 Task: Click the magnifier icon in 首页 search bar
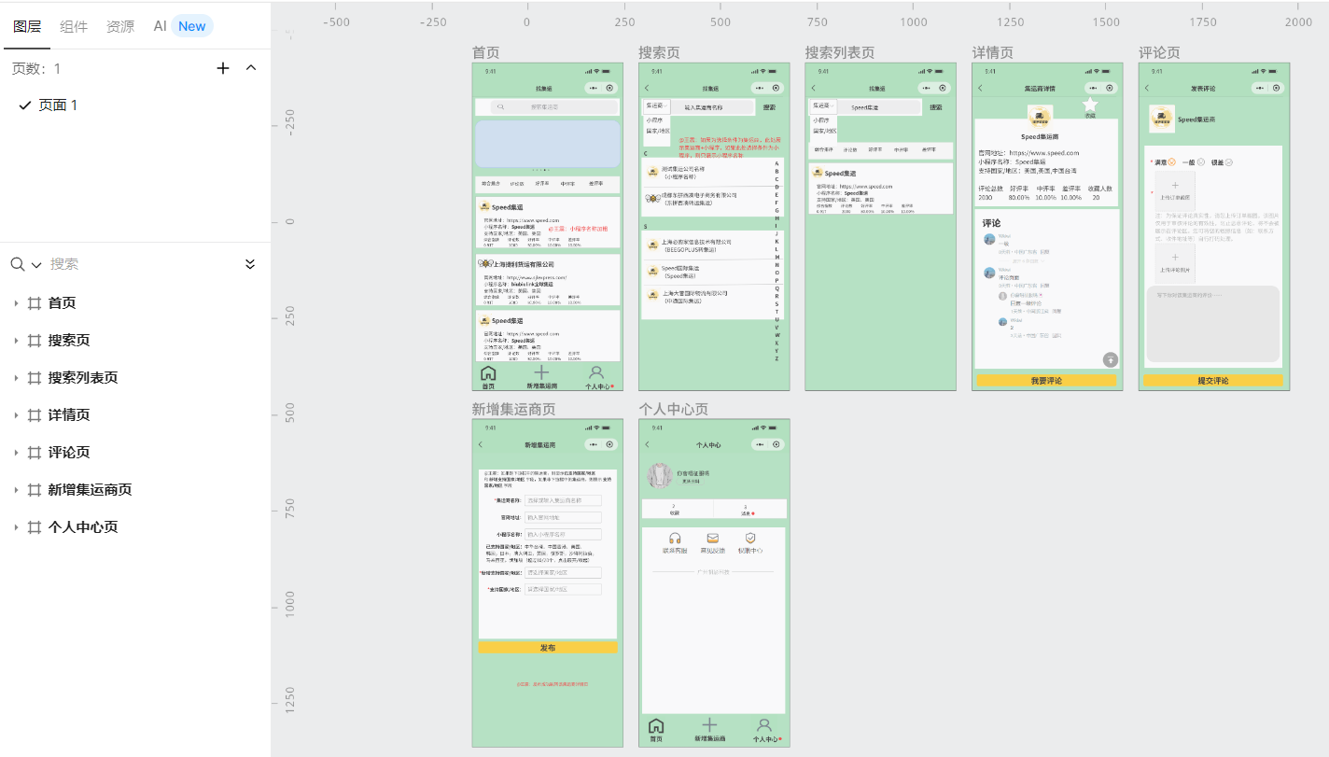(501, 107)
